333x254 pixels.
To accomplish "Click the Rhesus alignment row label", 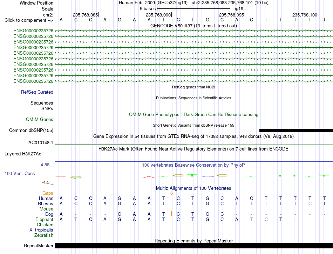I will (46, 203).
